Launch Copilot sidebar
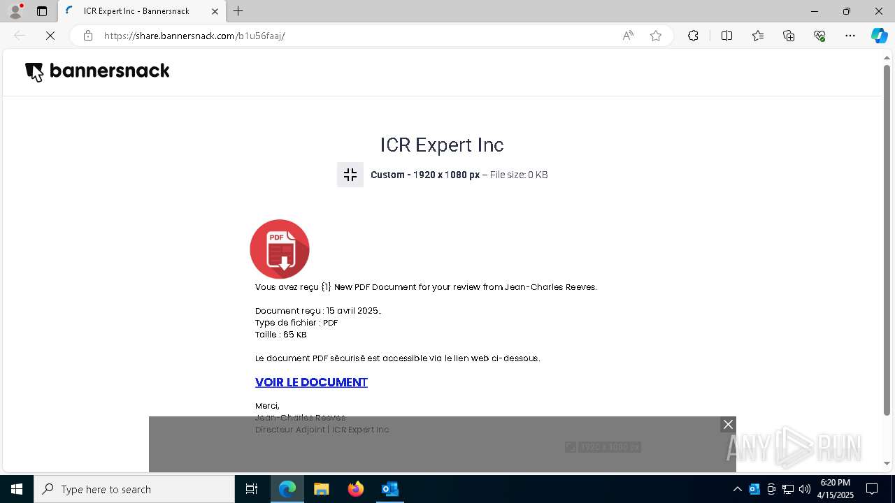The image size is (895, 503). point(879,36)
